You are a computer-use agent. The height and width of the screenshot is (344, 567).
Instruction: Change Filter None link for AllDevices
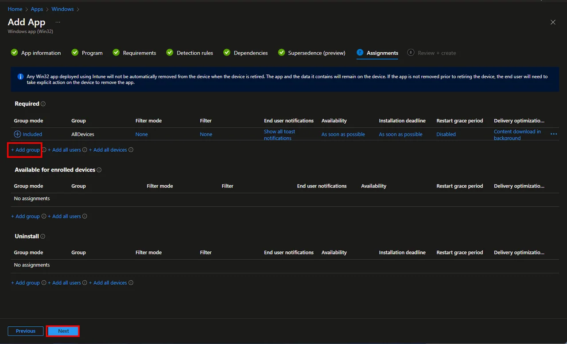coord(206,134)
